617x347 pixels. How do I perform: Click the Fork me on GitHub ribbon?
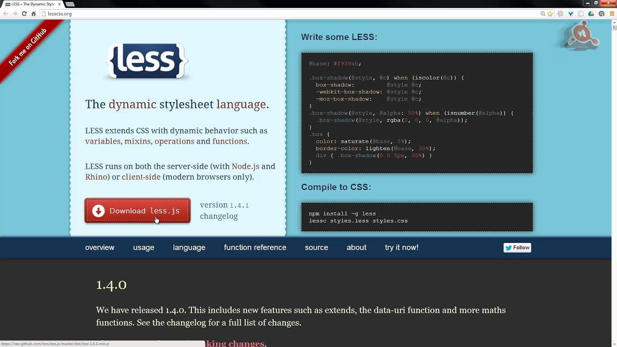click(x=27, y=47)
